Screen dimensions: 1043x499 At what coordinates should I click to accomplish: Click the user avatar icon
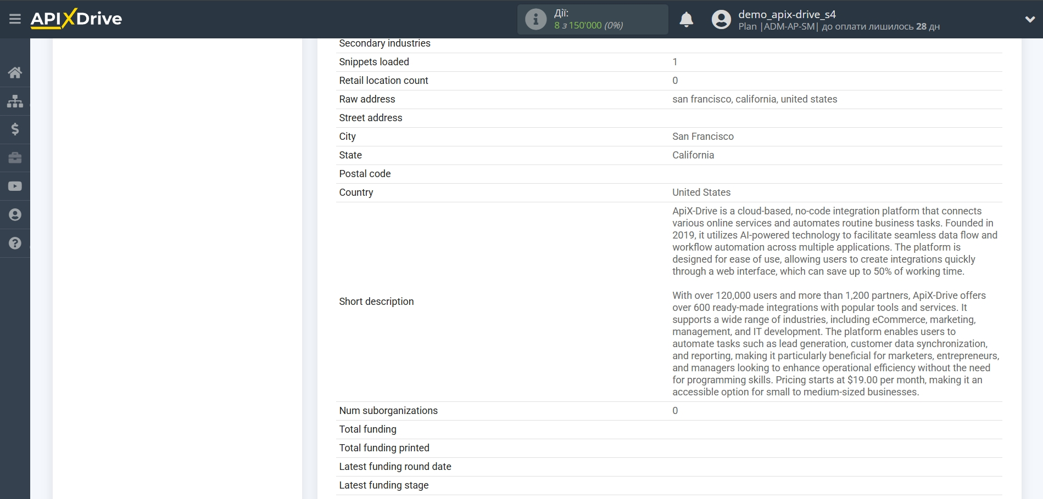coord(721,20)
